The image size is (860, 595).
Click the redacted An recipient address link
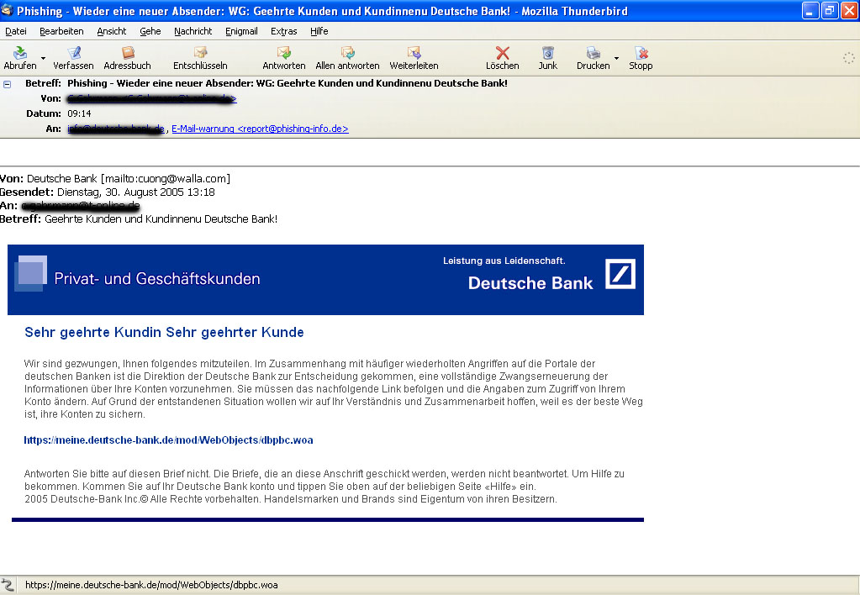(116, 129)
